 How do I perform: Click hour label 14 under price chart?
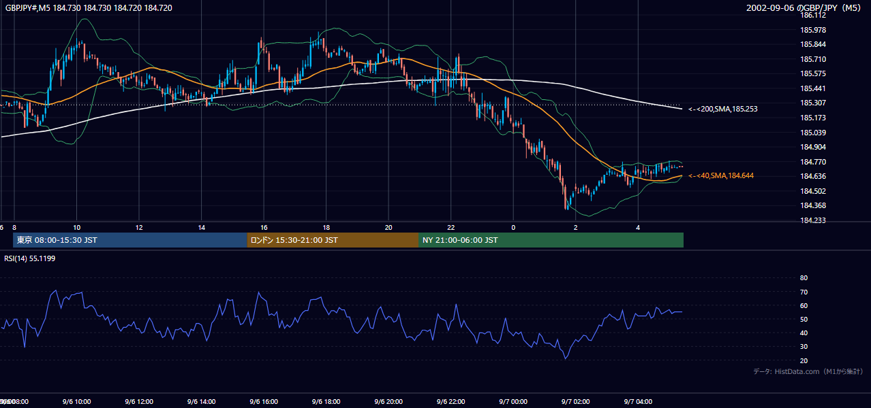point(201,227)
